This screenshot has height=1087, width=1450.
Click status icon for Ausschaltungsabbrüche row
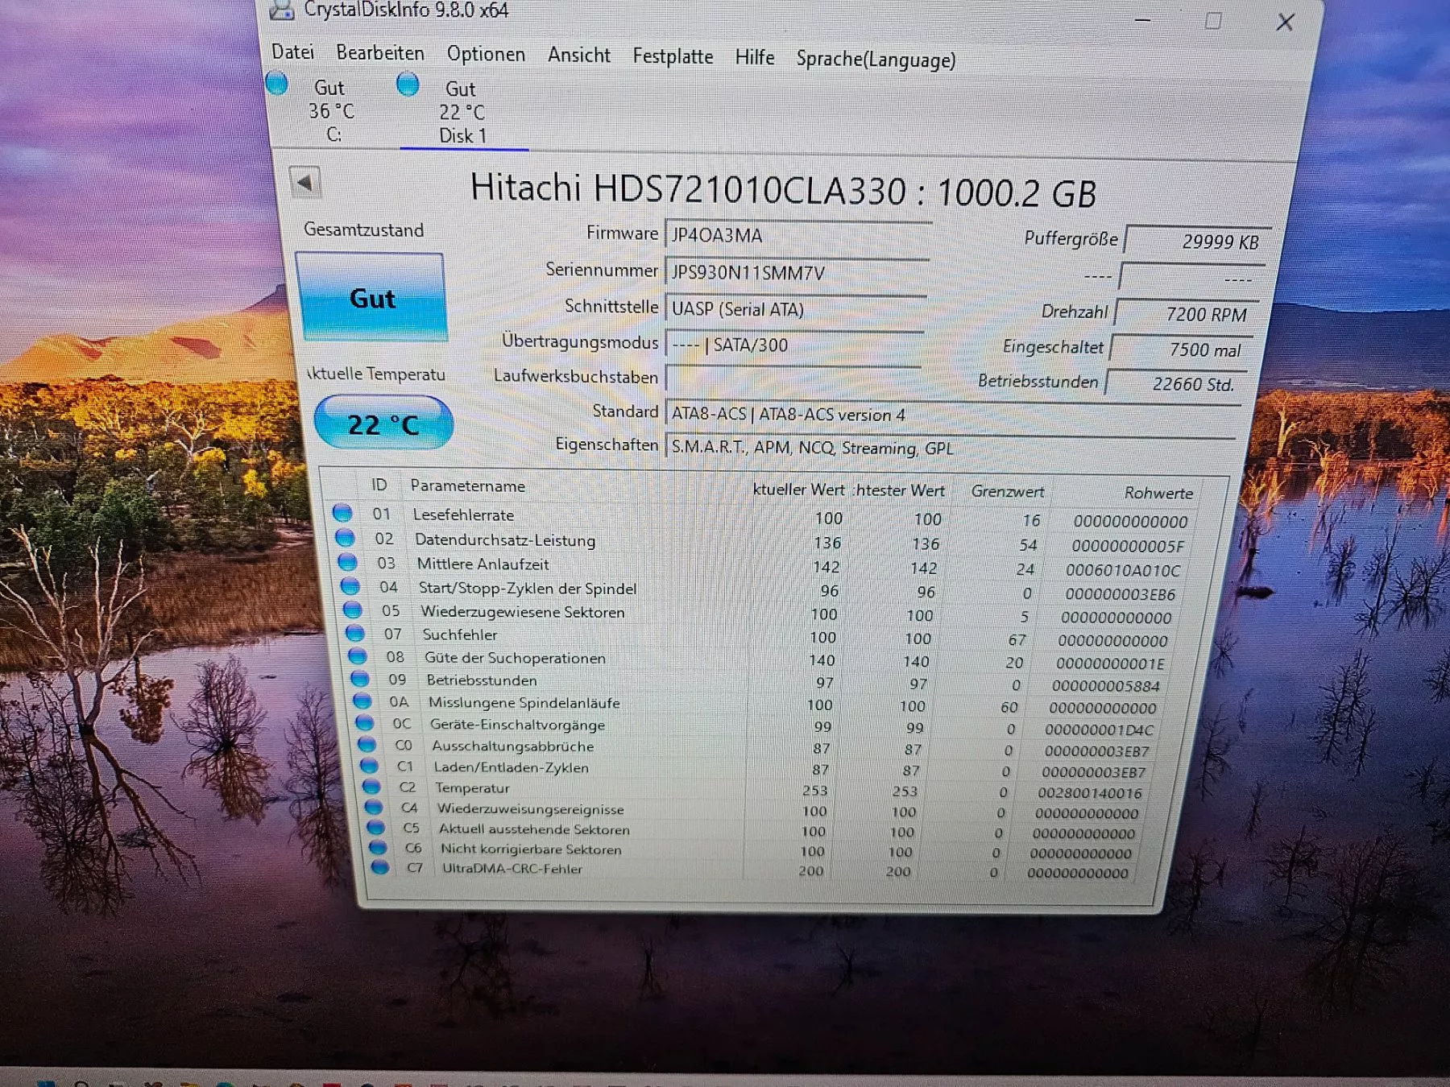click(x=367, y=744)
